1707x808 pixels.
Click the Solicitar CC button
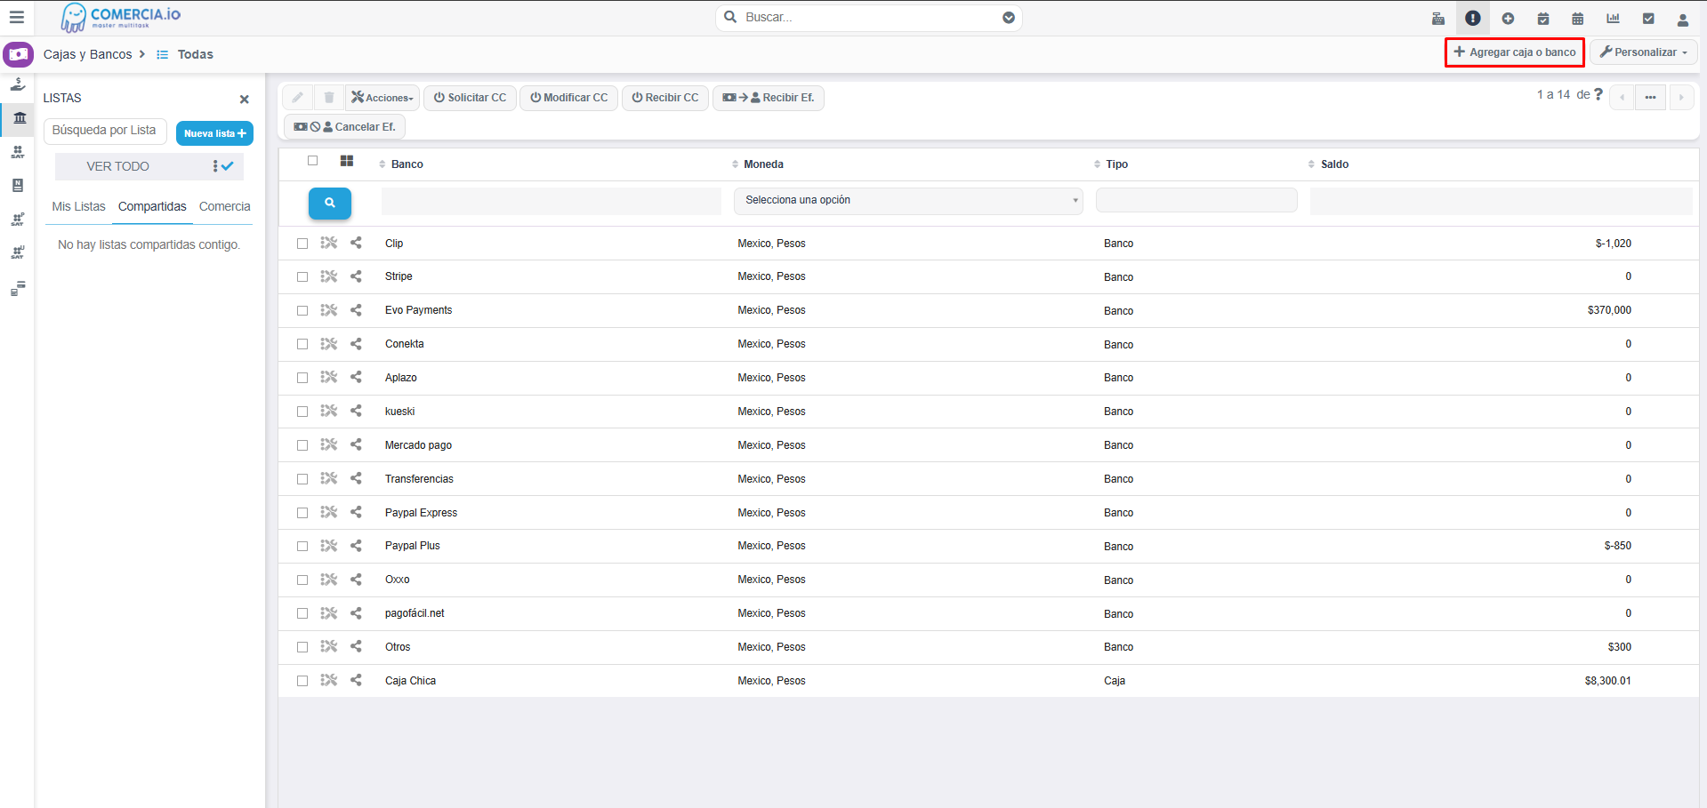click(x=470, y=98)
